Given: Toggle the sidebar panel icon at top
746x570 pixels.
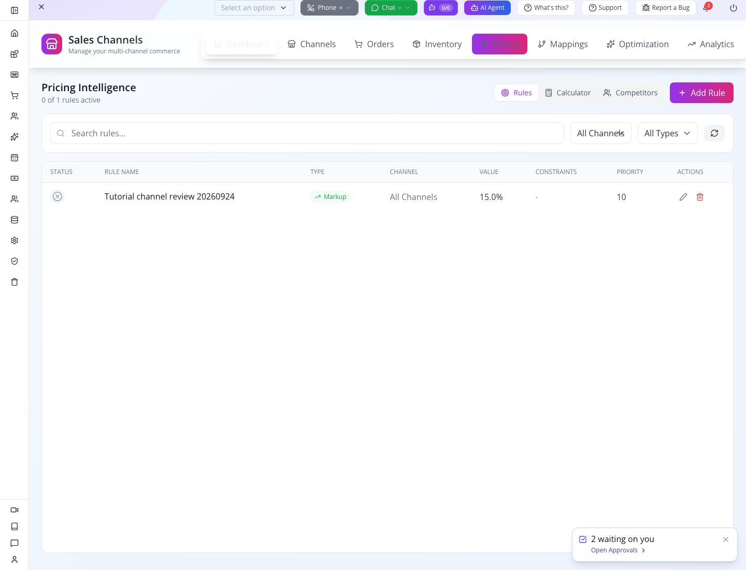Looking at the screenshot, I should [x=15, y=10].
